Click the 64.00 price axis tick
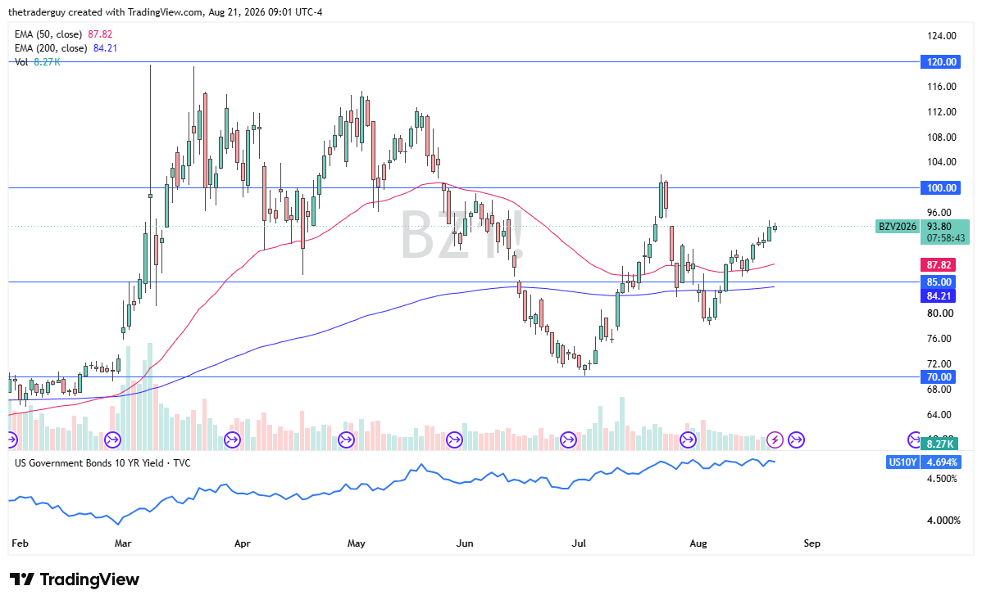Viewport: 982px width, 604px height. coord(939,415)
